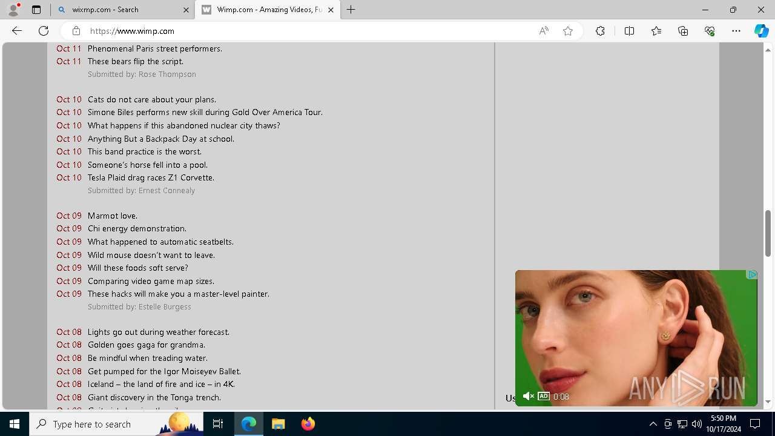Open master-level painter hacks link
The width and height of the screenshot is (775, 436).
[x=179, y=294]
